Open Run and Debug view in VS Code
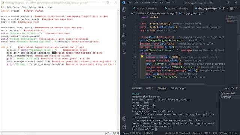This screenshot has width=240, height=135. [124, 35]
